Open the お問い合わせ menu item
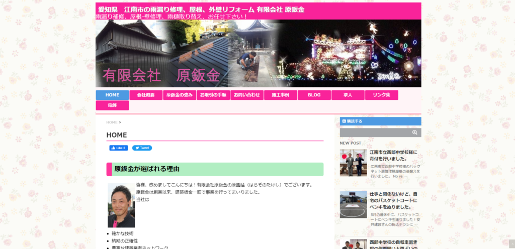This screenshot has width=515, height=249. coord(247,95)
